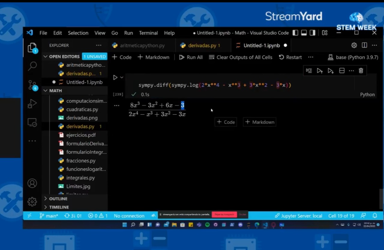The image size is (384, 250).
Task: Switch to derivadas.py tab
Action: point(203,46)
